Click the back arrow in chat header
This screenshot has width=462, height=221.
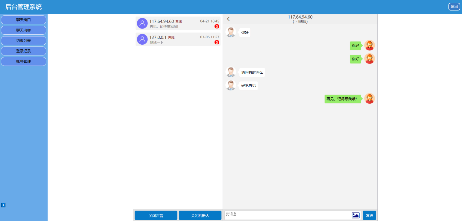click(x=228, y=19)
